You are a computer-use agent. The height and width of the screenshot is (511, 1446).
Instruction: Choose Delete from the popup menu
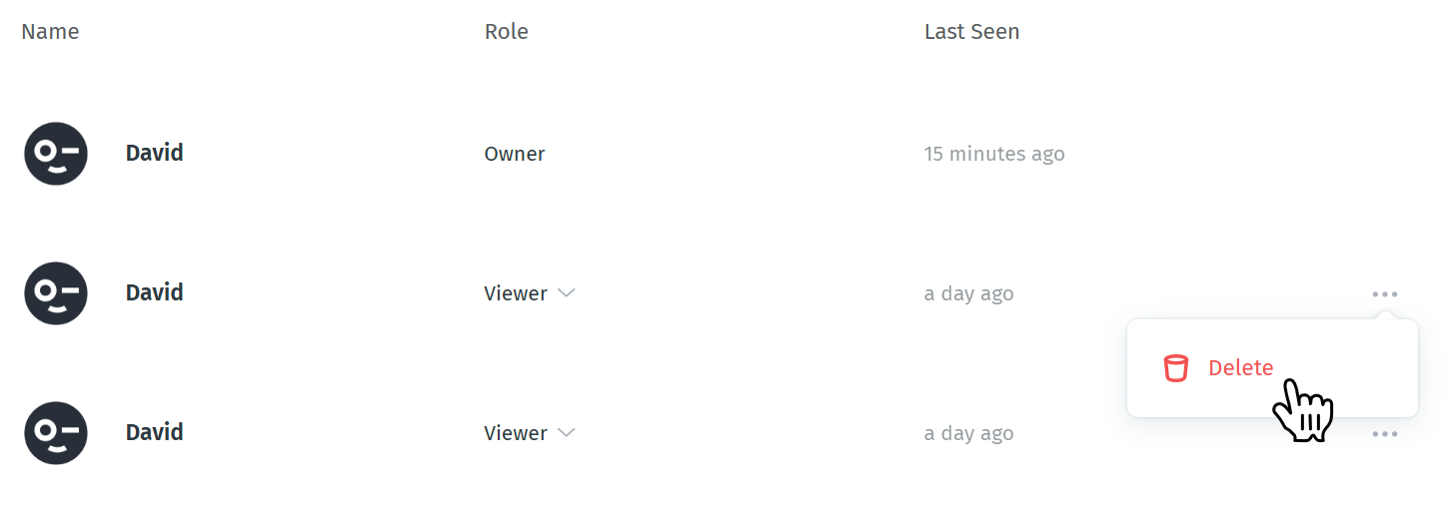(x=1241, y=368)
